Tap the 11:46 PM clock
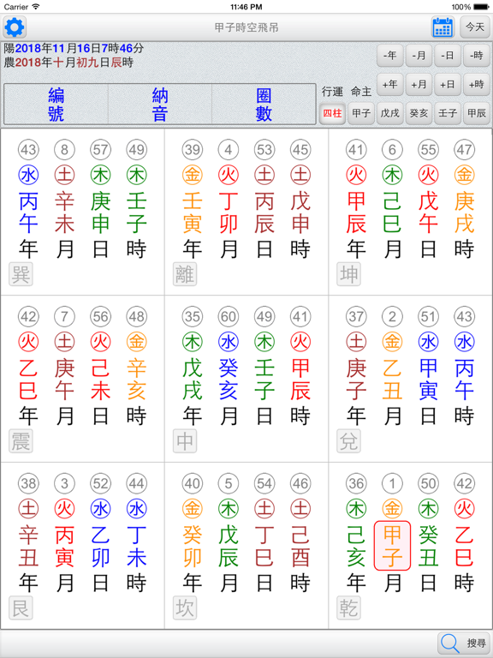 click(x=246, y=7)
